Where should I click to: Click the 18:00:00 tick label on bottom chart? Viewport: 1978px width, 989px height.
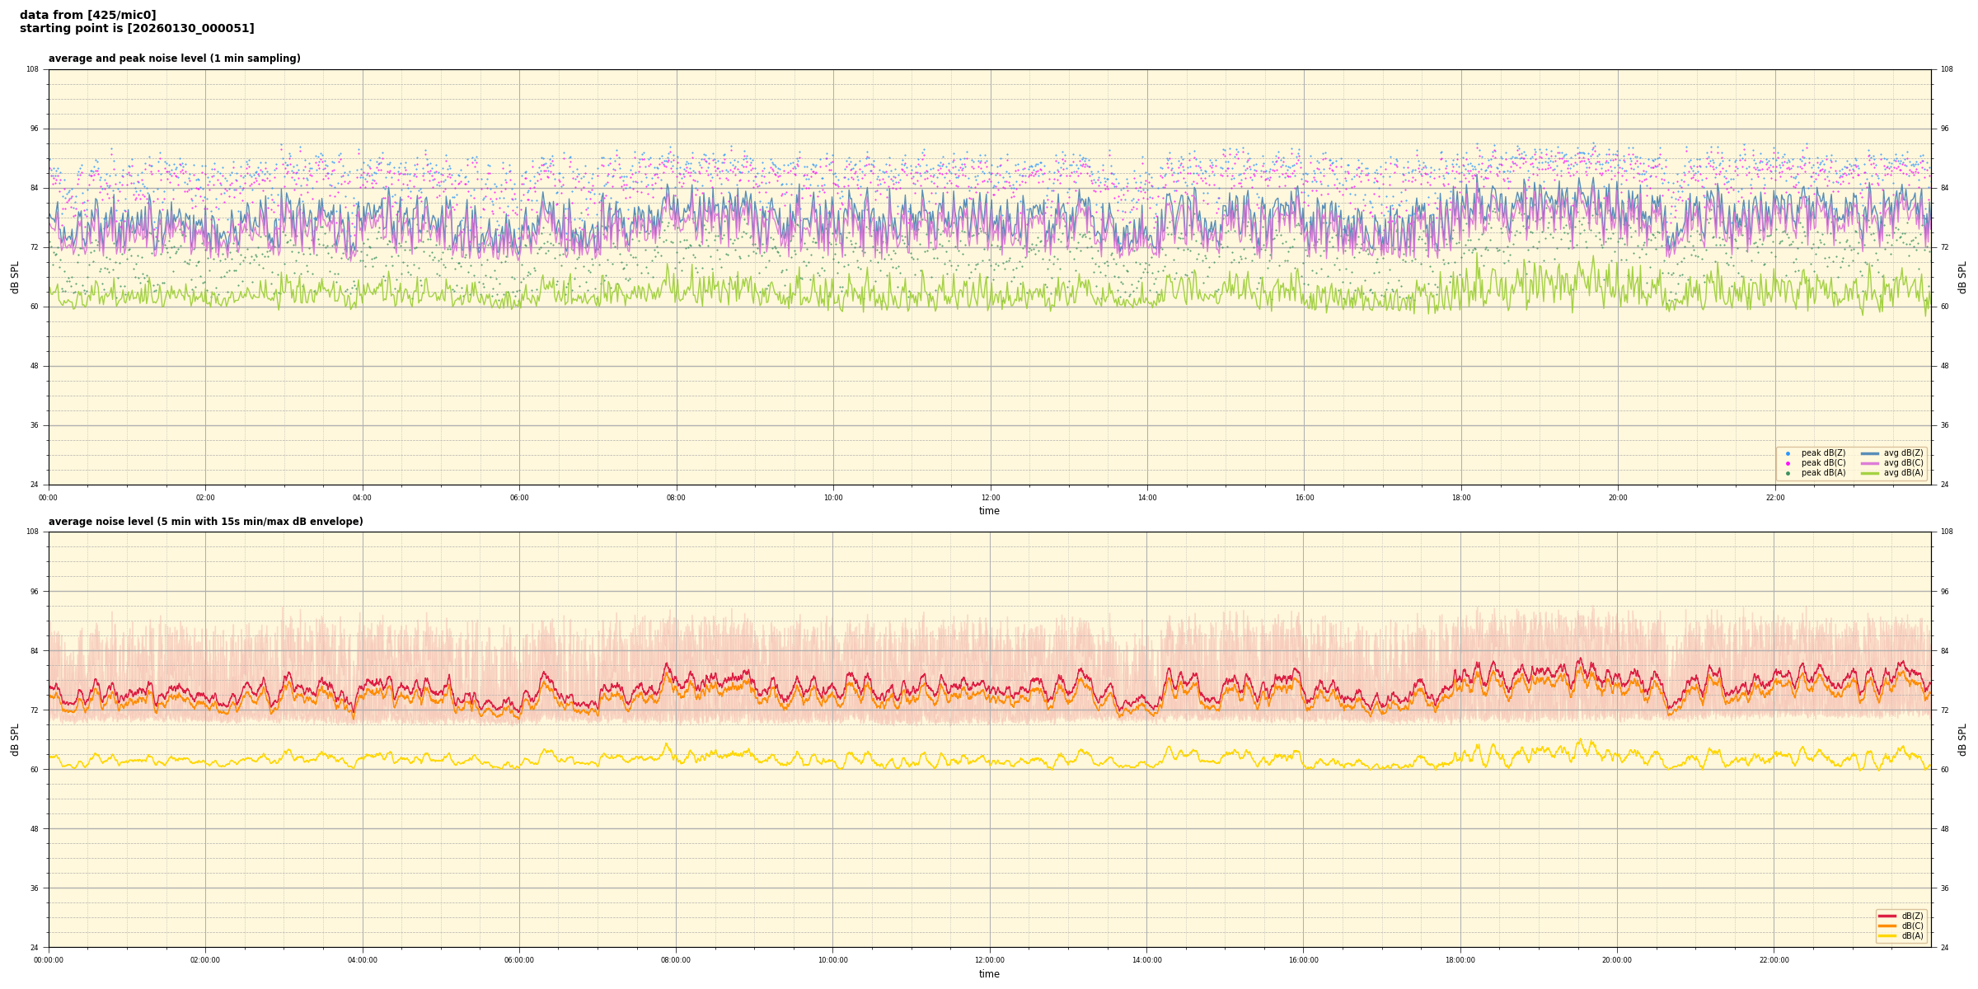(1460, 960)
